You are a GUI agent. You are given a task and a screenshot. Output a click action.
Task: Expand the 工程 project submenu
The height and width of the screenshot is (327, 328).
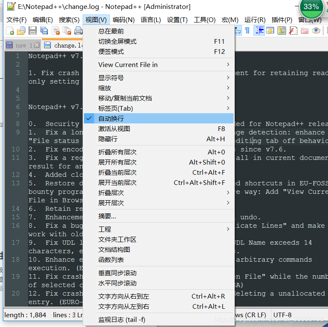coord(158,229)
